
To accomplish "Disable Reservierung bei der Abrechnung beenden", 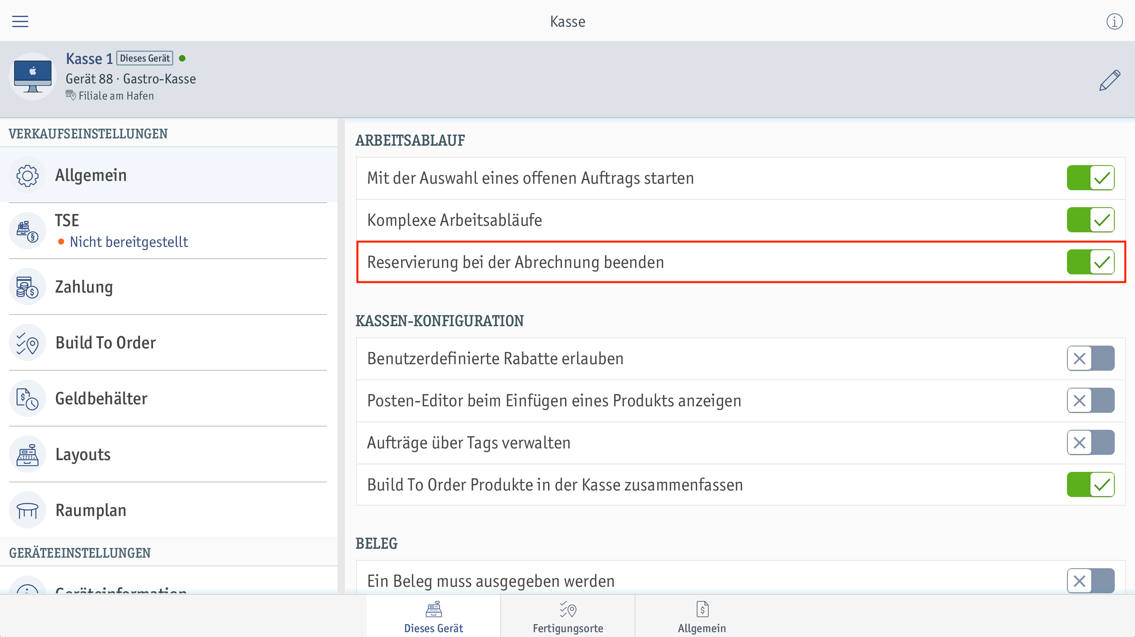I will [x=1090, y=262].
